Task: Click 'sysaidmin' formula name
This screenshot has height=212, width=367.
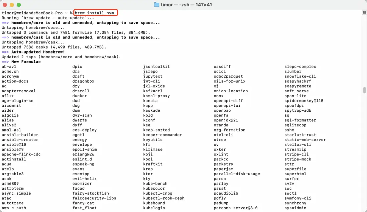Action: point(295,208)
